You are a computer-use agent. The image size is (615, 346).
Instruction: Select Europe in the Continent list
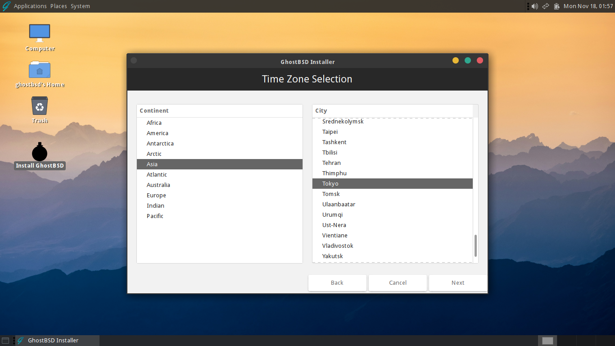(220, 196)
